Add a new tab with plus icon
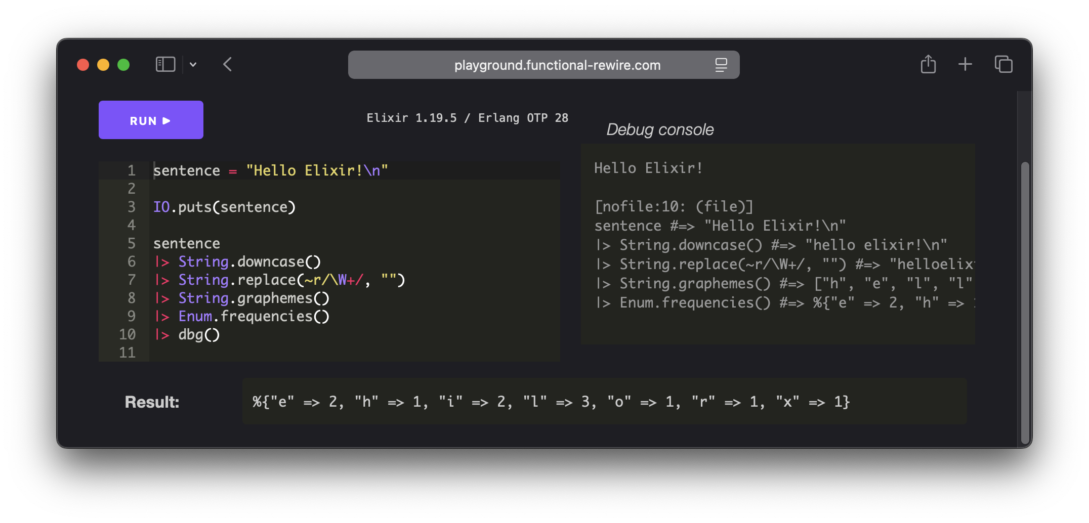Image resolution: width=1089 pixels, height=523 pixels. tap(965, 64)
